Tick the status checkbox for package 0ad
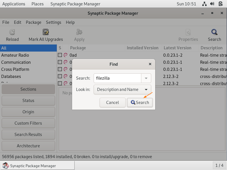The height and width of the screenshot is (170, 227). pos(60,55)
